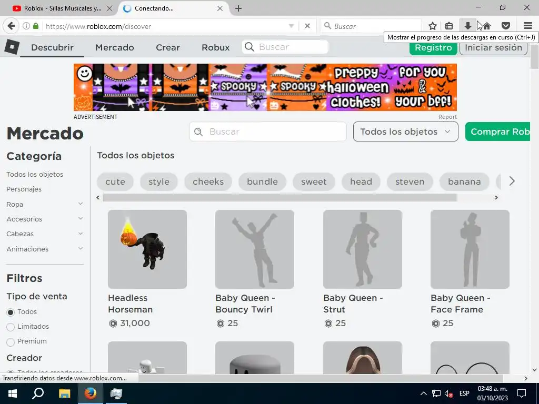Open the Pocket icon in toolbar
The image size is (539, 404).
506,26
